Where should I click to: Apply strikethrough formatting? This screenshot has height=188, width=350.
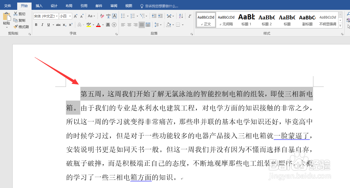point(58,25)
